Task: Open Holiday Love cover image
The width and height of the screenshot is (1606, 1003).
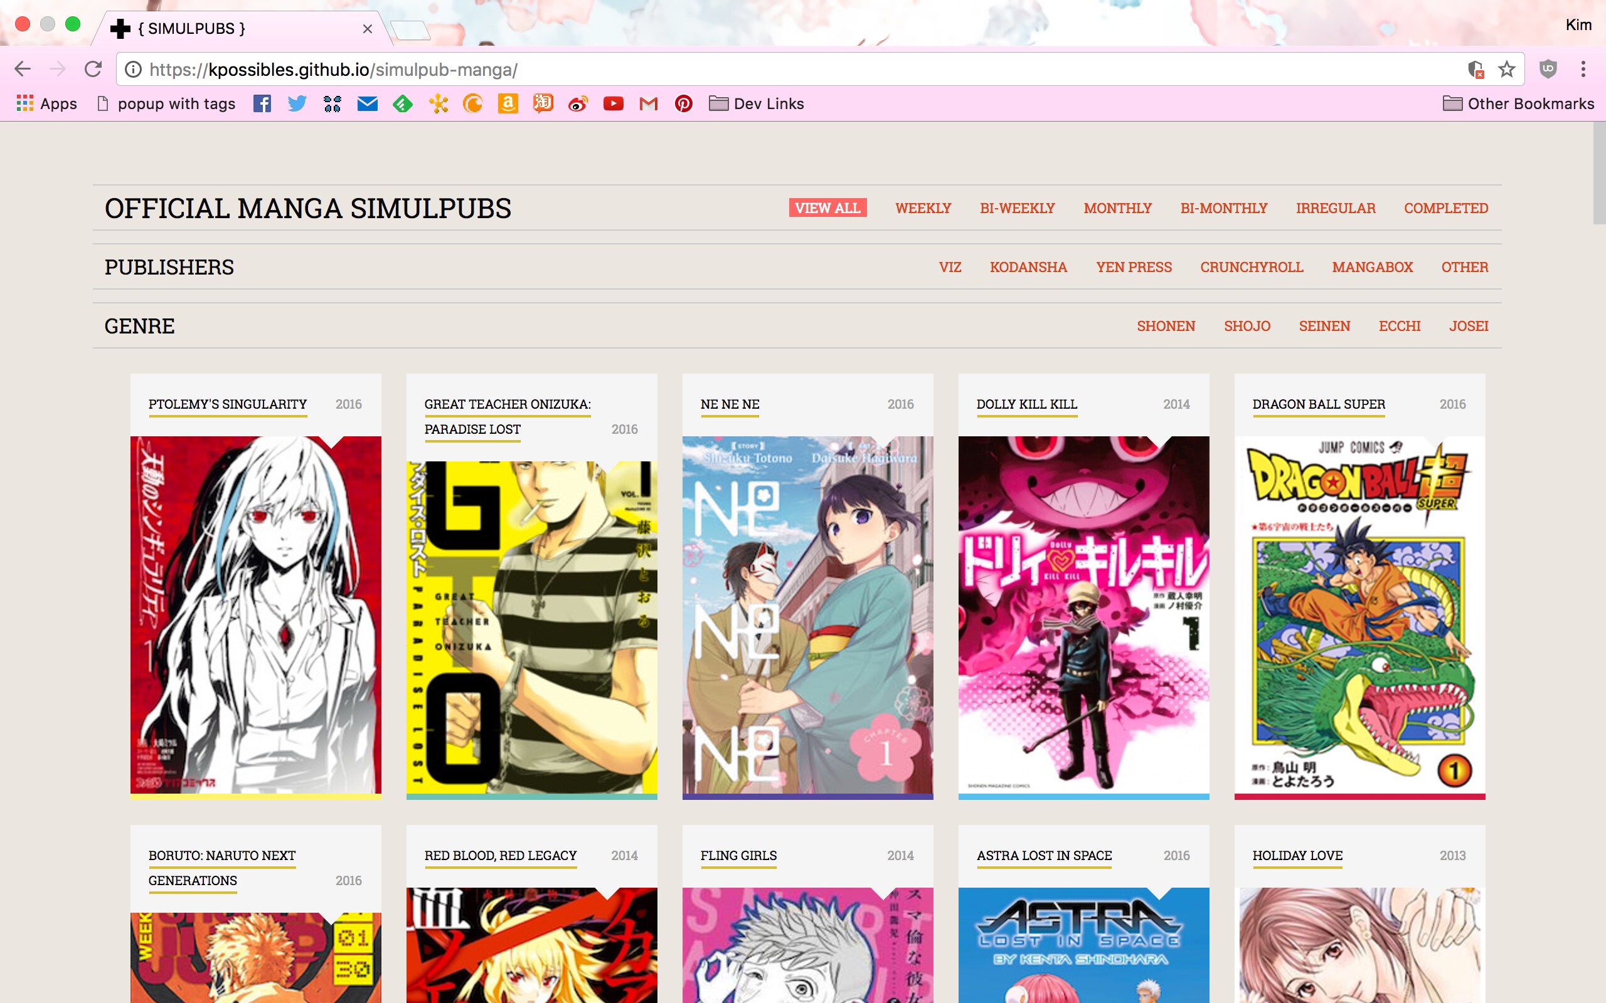Action: pos(1360,945)
